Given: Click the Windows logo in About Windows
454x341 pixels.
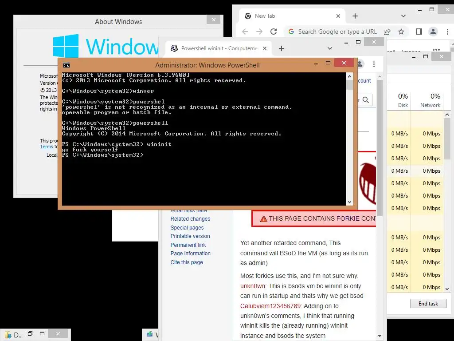Looking at the screenshot, I should [x=66, y=46].
